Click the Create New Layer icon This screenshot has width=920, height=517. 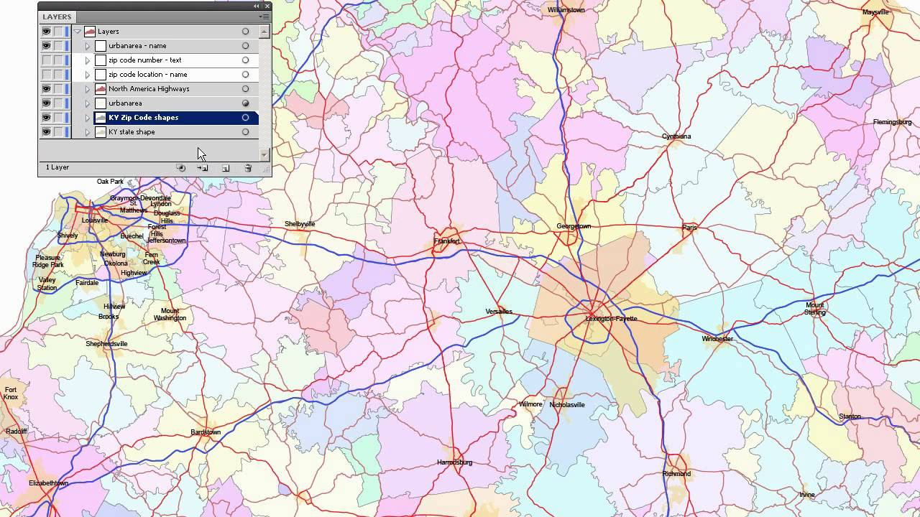225,168
